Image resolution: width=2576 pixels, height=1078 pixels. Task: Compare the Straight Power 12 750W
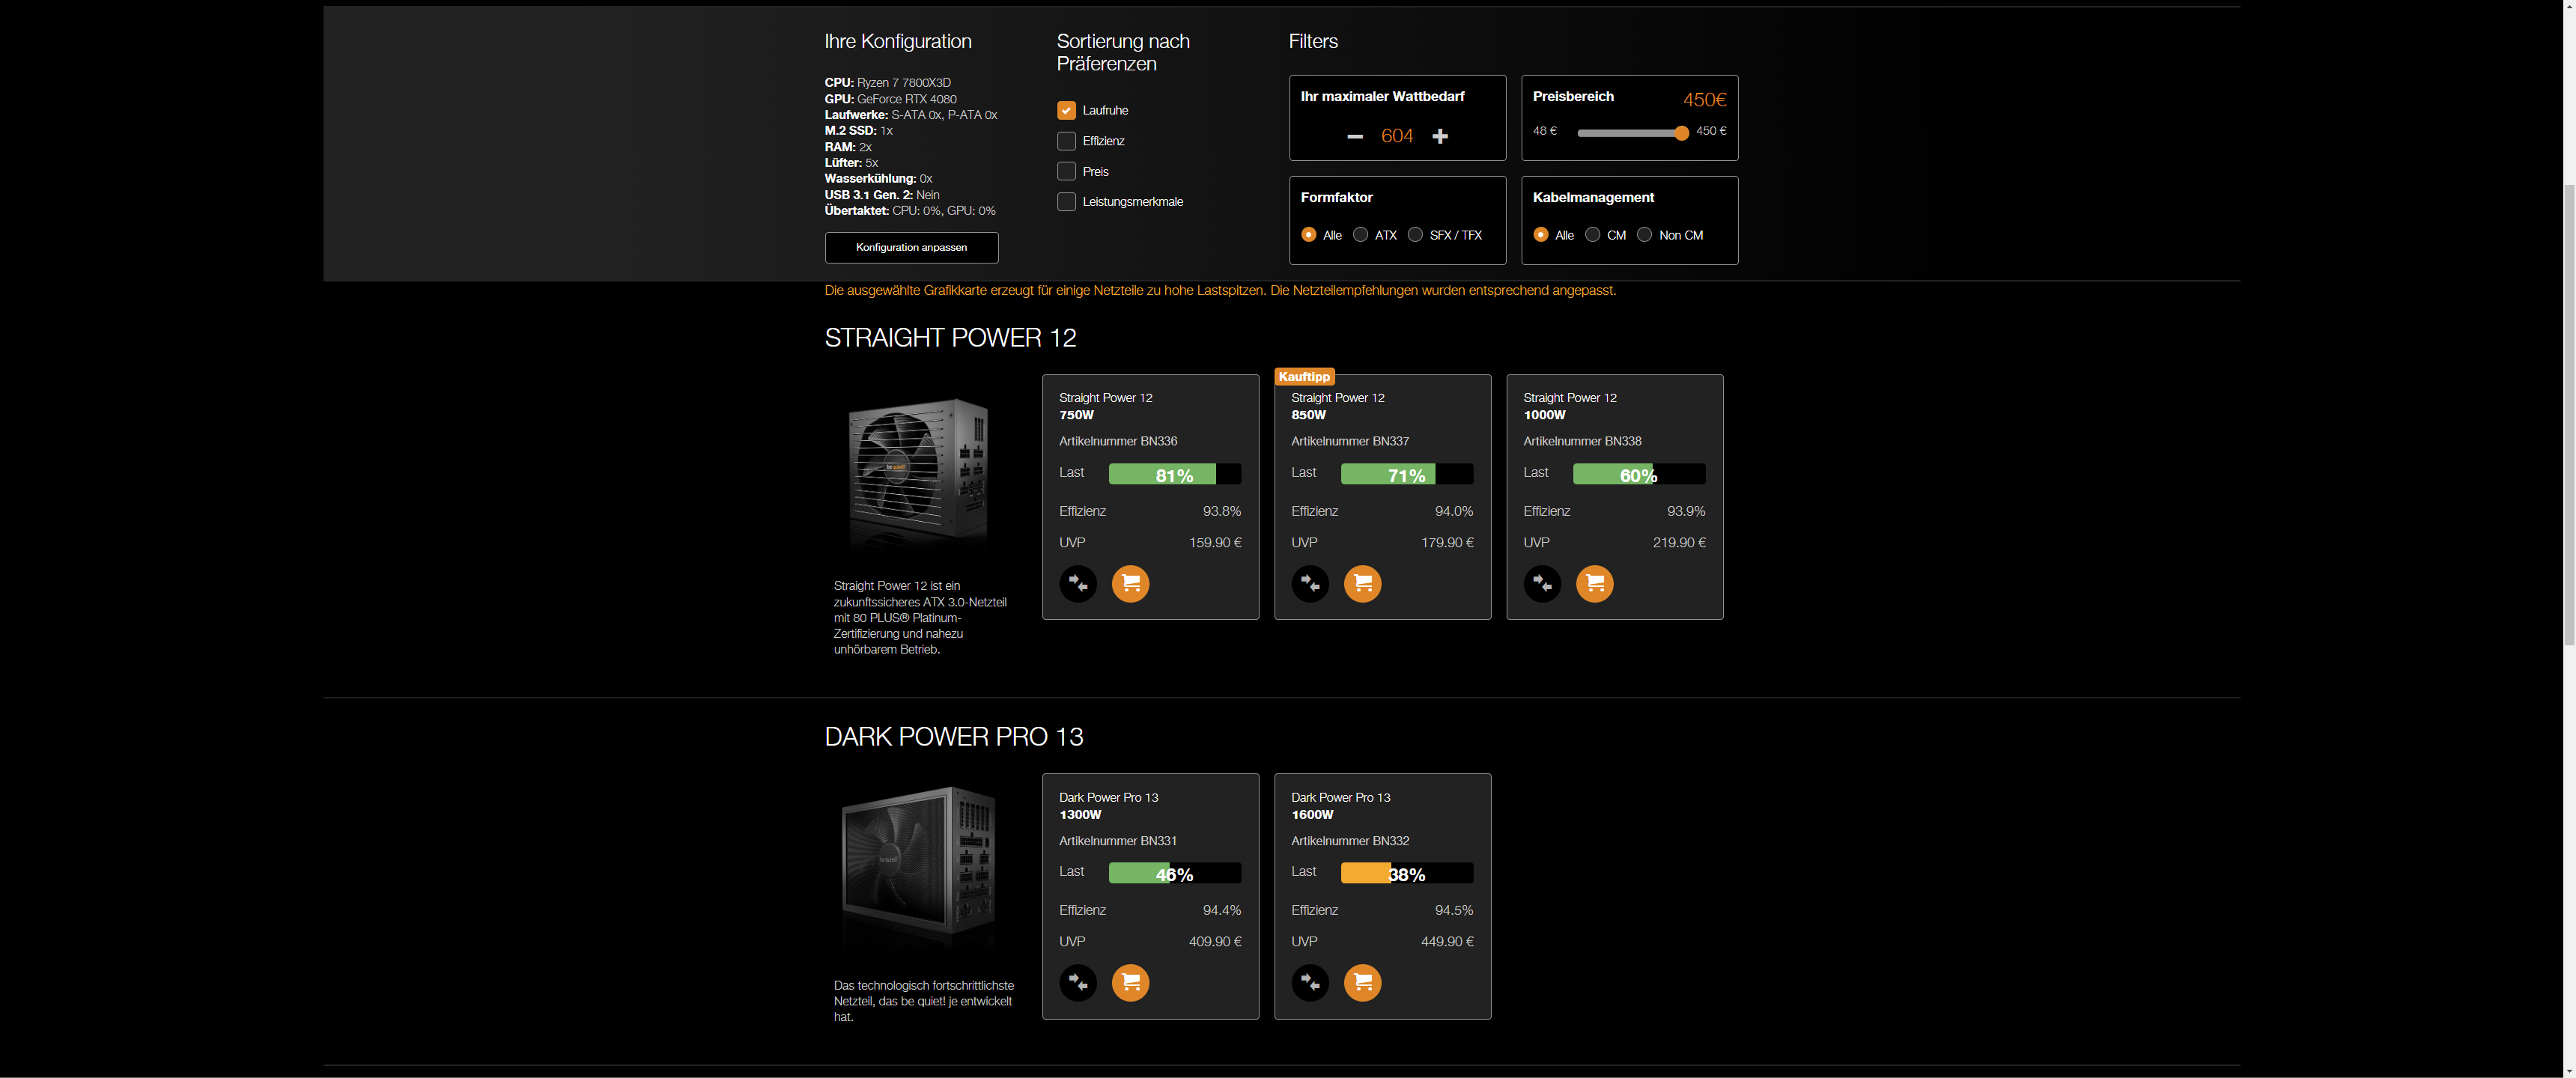click(1077, 583)
